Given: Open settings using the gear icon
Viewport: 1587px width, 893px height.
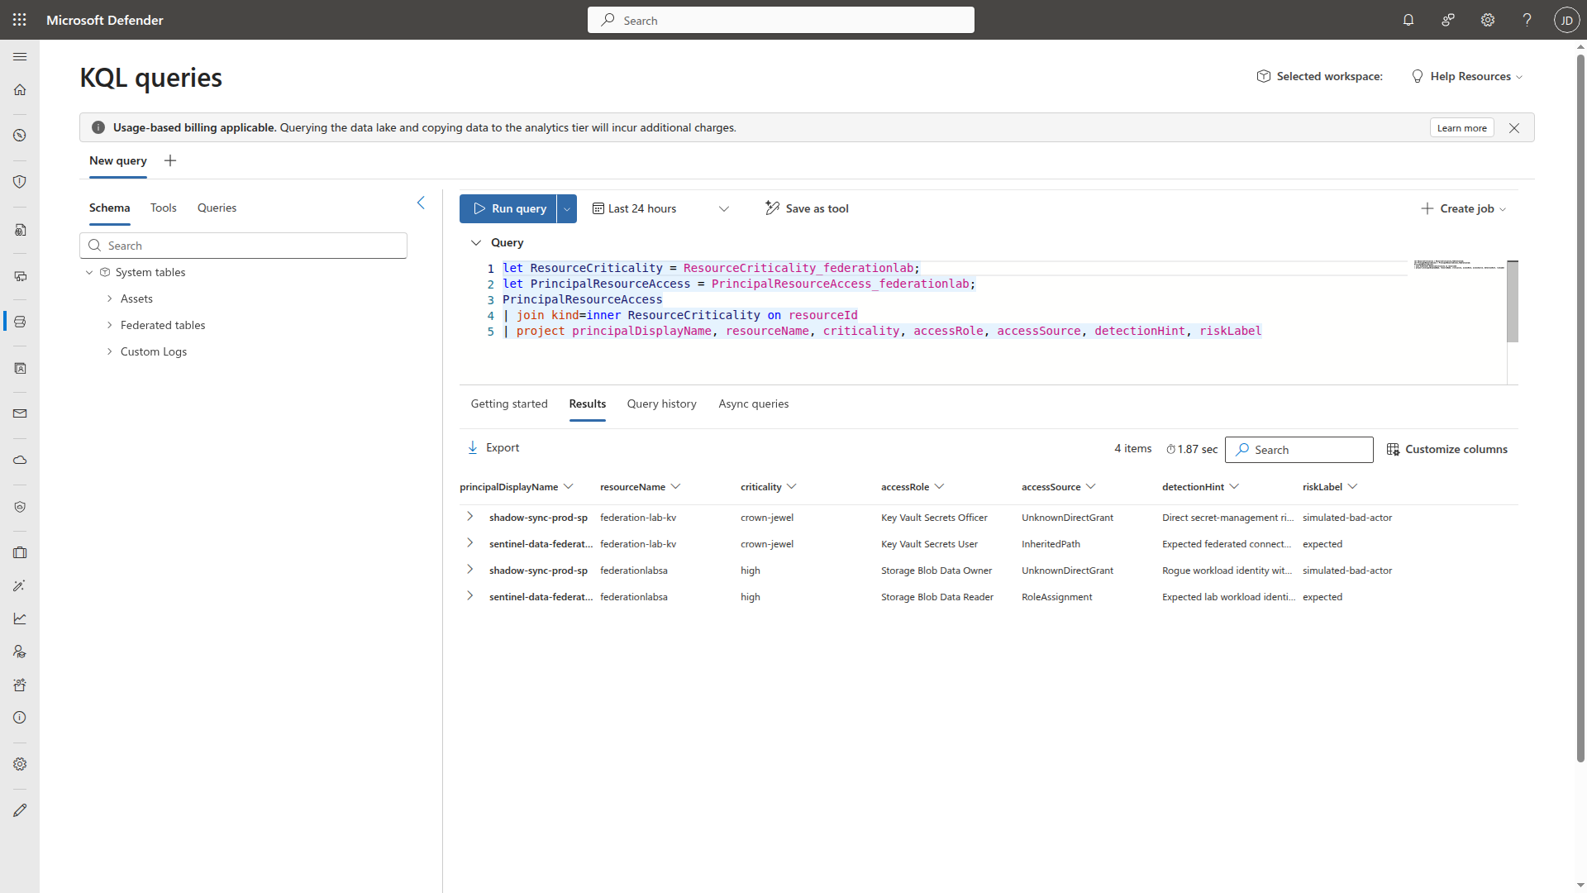Looking at the screenshot, I should 1488,20.
